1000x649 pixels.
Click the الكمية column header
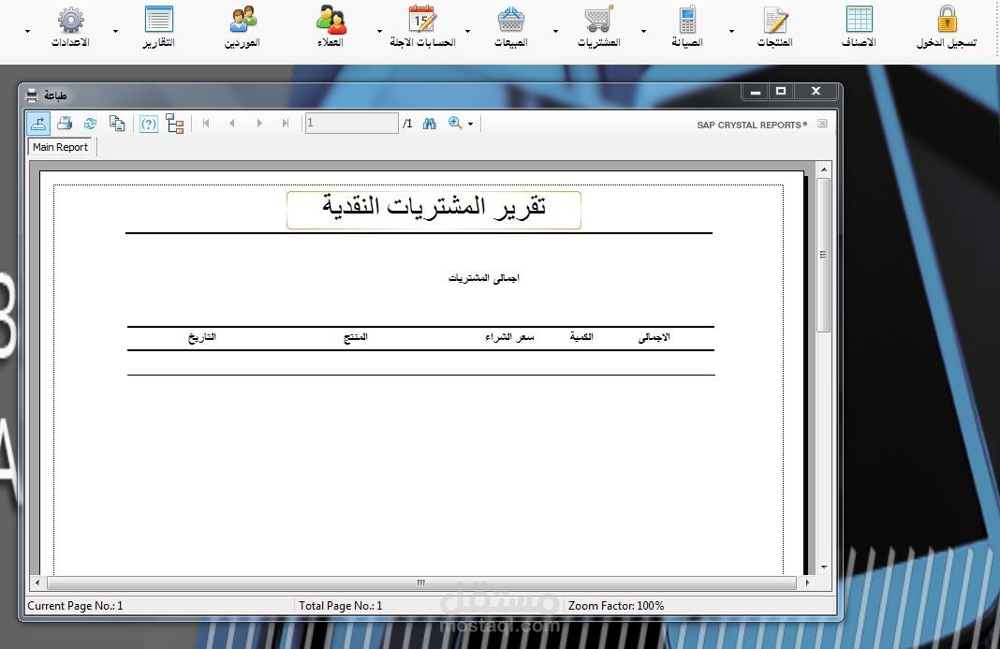pos(581,337)
